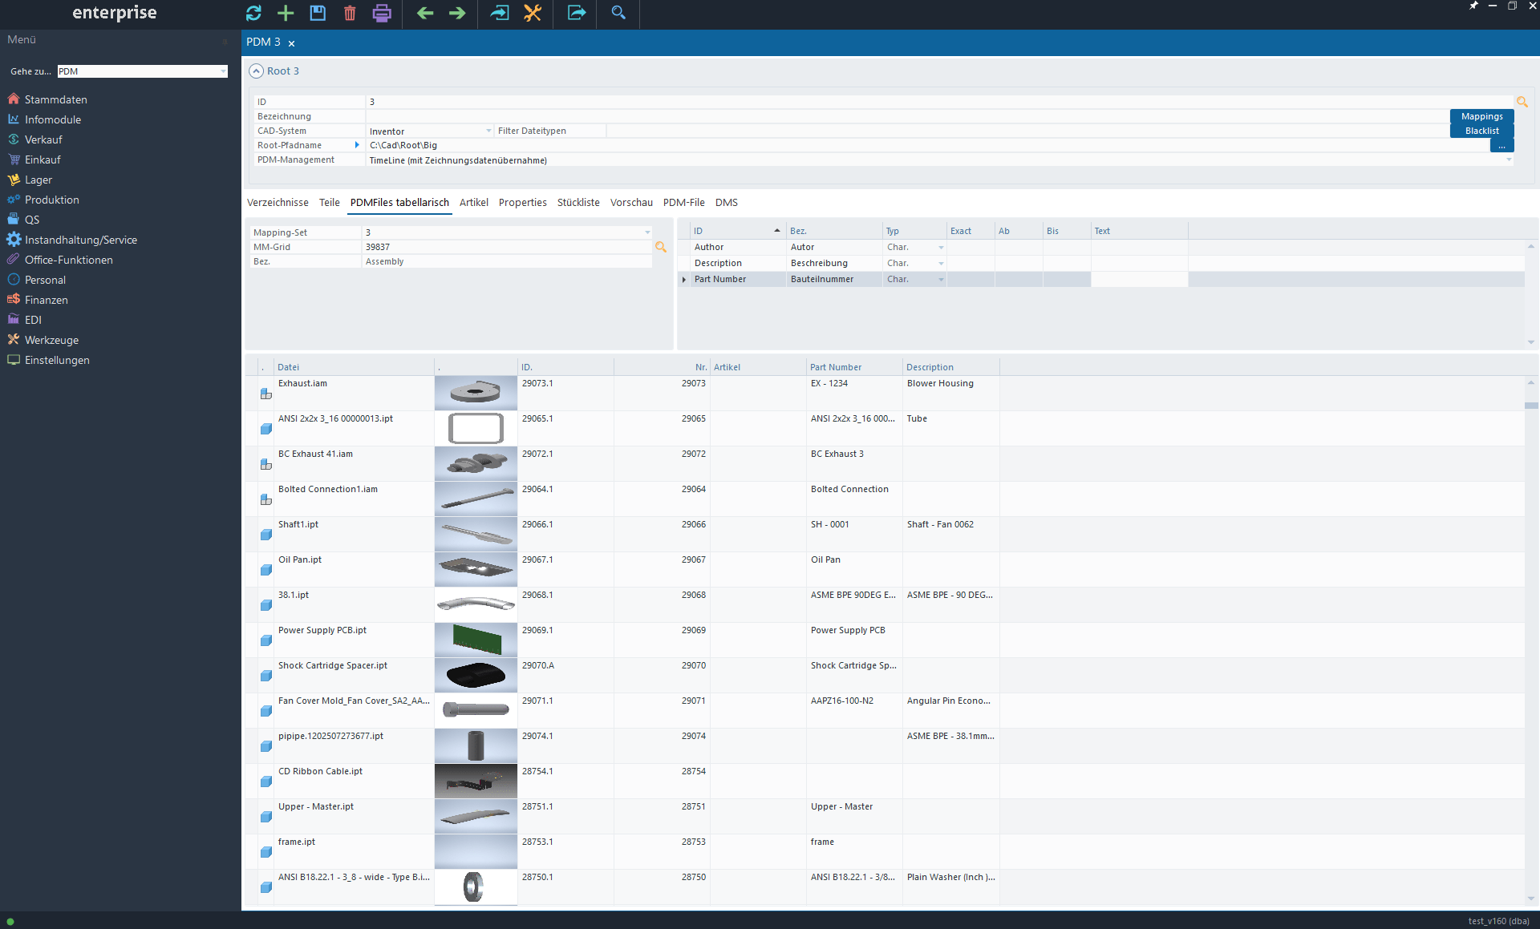The height and width of the screenshot is (929, 1540).
Task: Open the Oil Pan thumbnail
Action: [x=476, y=569]
